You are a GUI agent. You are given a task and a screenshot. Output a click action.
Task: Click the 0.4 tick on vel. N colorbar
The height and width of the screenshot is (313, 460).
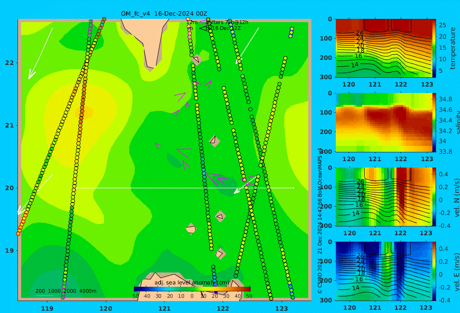point(443,174)
